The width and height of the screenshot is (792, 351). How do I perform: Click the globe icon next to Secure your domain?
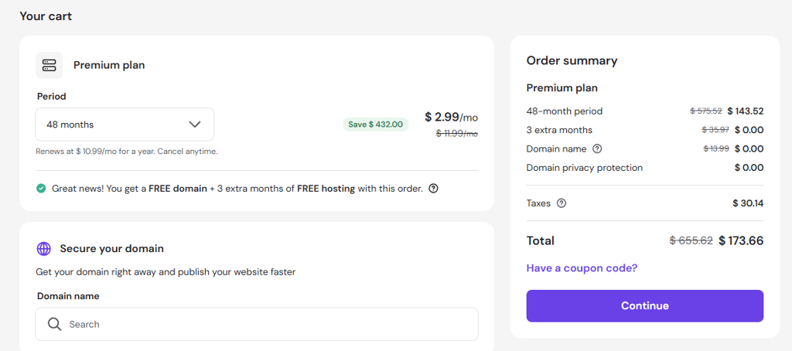(44, 248)
